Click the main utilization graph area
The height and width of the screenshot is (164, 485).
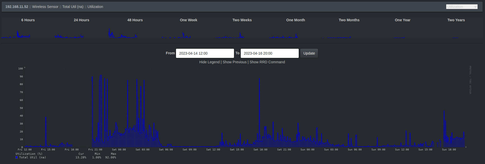[244, 108]
